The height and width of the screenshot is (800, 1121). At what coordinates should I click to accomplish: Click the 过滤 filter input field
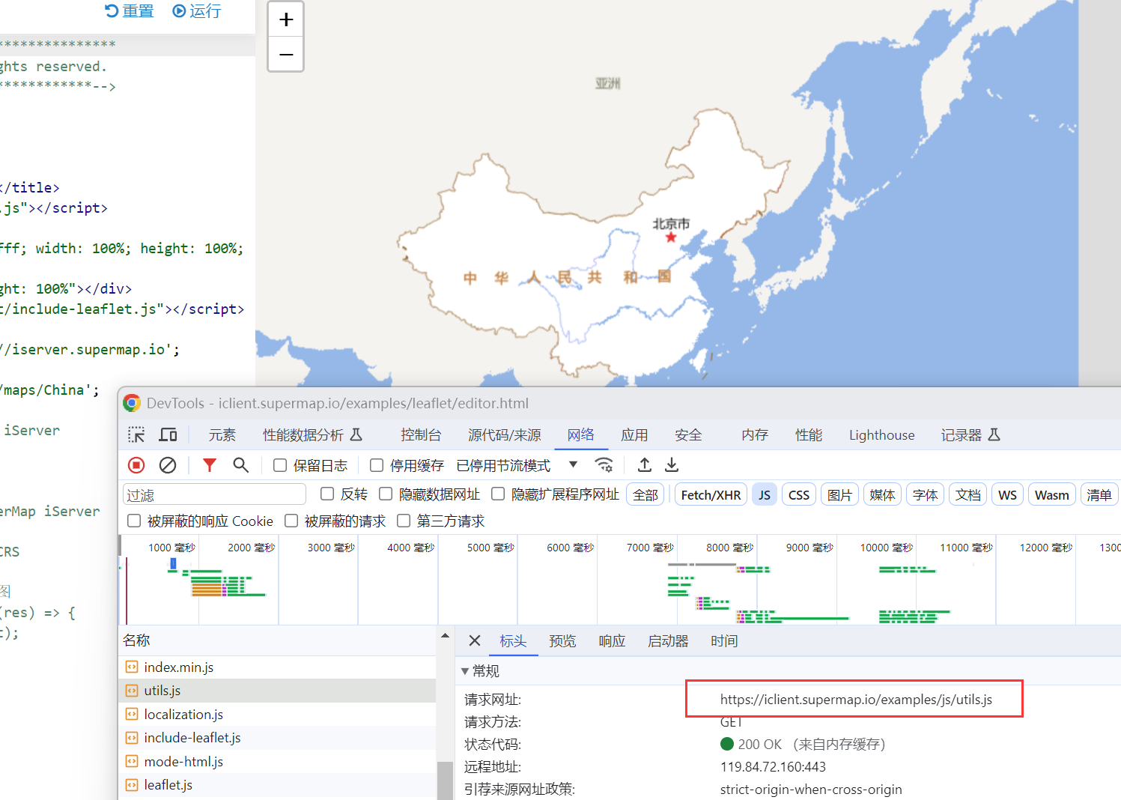point(214,495)
